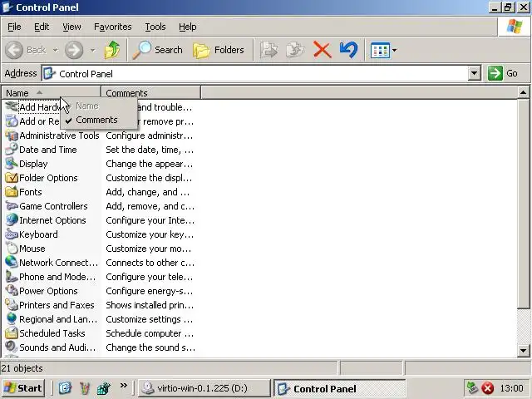
Task: Switch to virtio-win-0.1.225 (D:) taskbar button
Action: (x=204, y=388)
